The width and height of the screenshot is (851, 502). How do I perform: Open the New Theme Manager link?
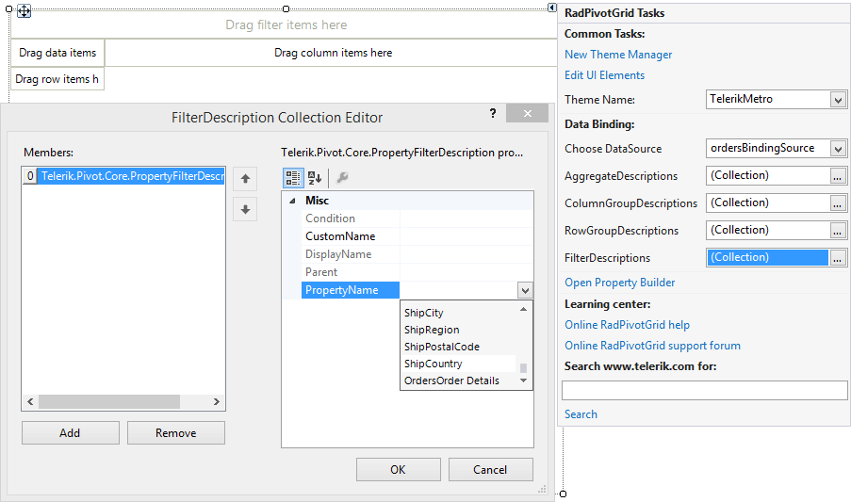point(618,55)
